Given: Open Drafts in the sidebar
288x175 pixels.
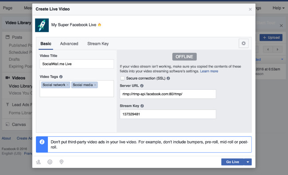Looking at the screenshot, I should click(14, 60).
